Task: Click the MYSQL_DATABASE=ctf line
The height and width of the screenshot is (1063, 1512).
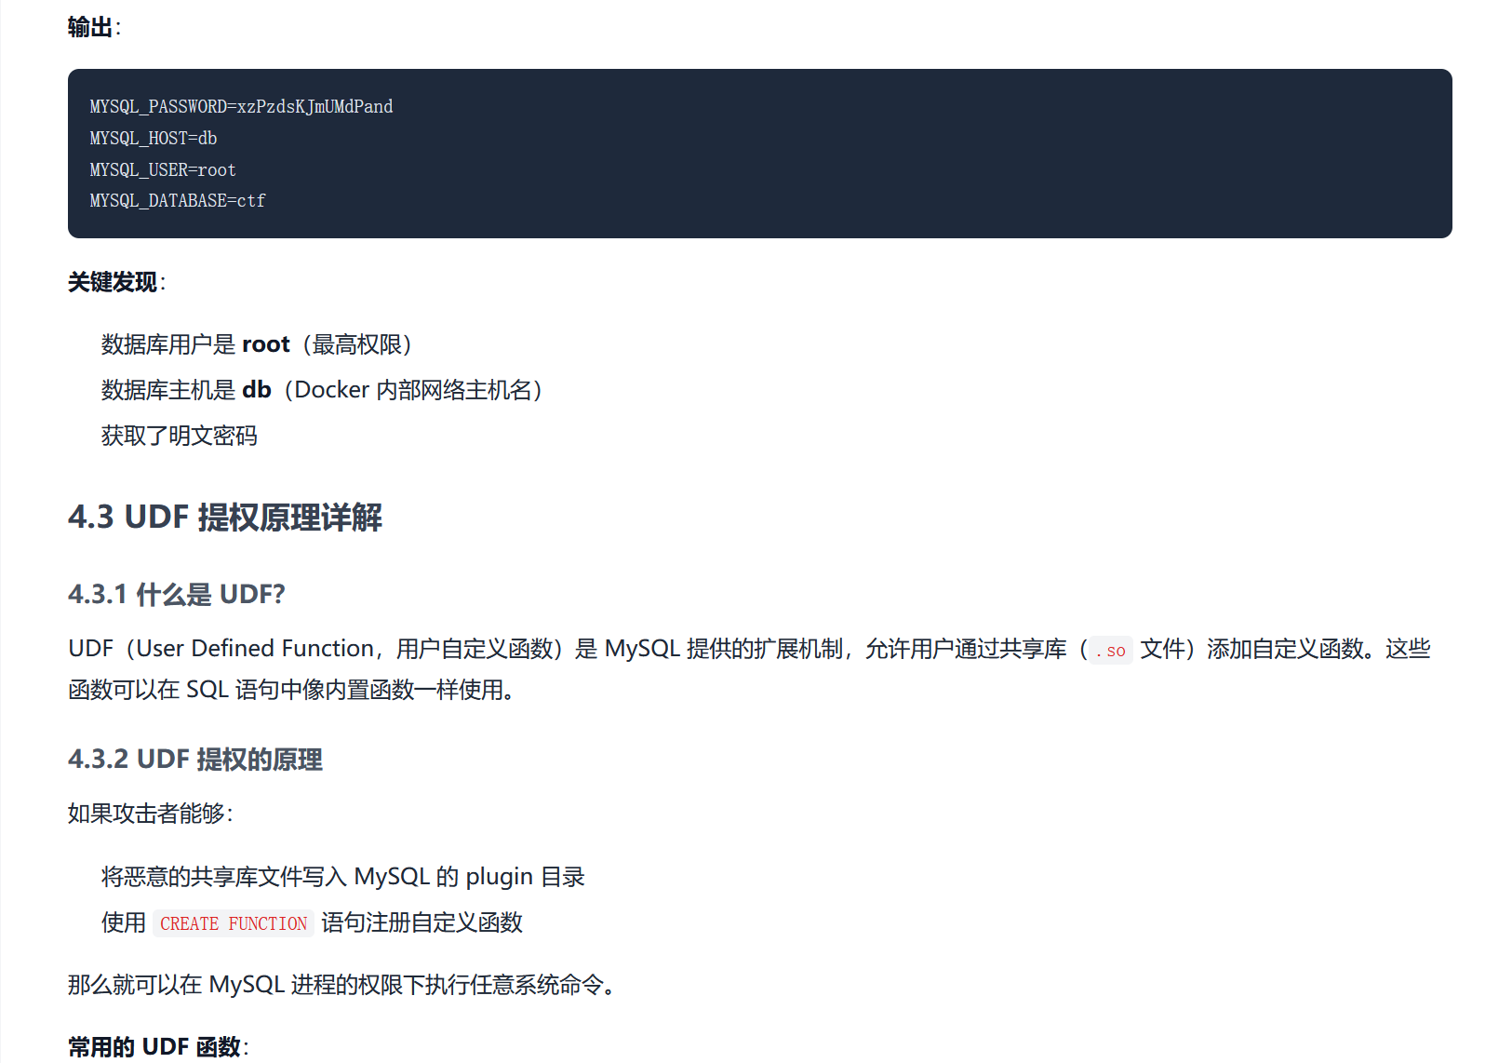Action: pos(178,200)
